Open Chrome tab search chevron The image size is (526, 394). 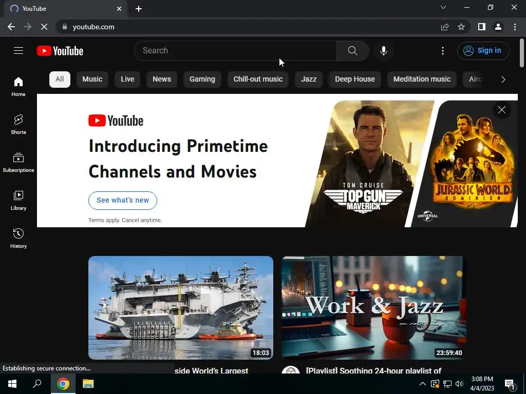(x=443, y=7)
